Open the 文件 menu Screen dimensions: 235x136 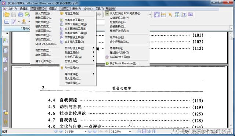click(x=12, y=9)
